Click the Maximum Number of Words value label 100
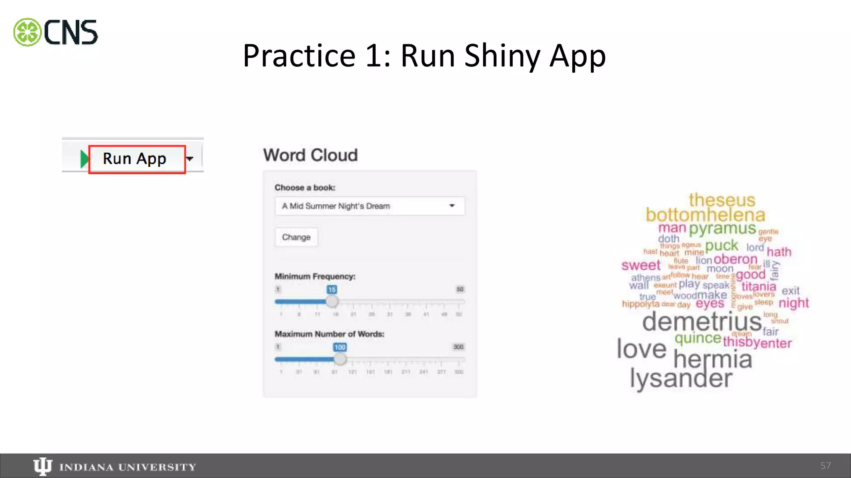 click(340, 347)
